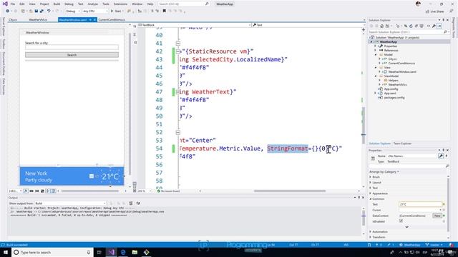Select WeatherVM.cs in Solution Explorer

click(398, 84)
